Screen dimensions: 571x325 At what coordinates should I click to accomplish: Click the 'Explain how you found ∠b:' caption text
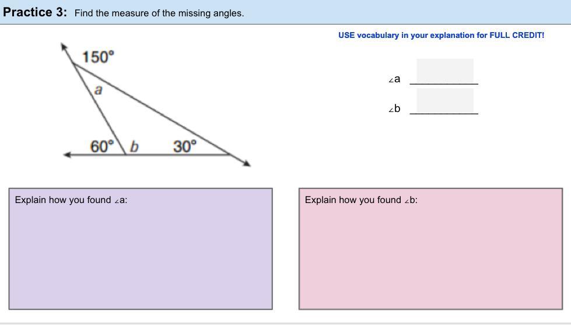pyautogui.click(x=361, y=200)
